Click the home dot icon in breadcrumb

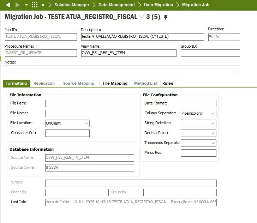click(x=43, y=5)
